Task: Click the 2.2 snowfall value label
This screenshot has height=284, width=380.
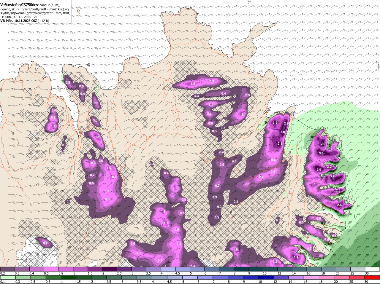Action: click(x=329, y=167)
